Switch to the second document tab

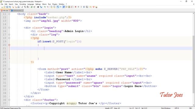coord(17,11)
